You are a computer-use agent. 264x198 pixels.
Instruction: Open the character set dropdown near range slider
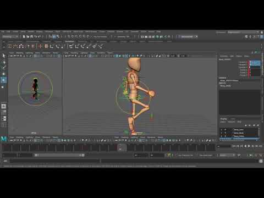tap(185, 155)
